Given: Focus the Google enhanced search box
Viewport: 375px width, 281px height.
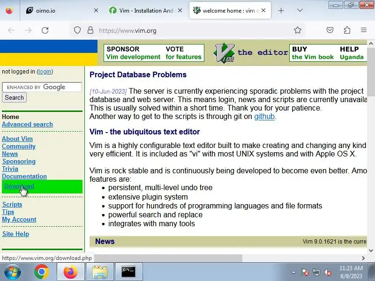Looking at the screenshot, I should [x=42, y=87].
